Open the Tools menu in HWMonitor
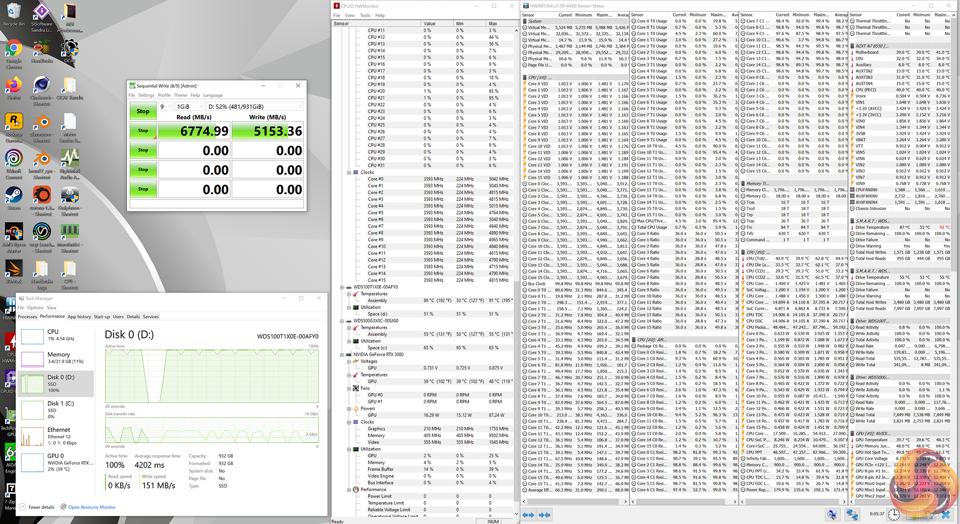960x524 pixels. [365, 15]
